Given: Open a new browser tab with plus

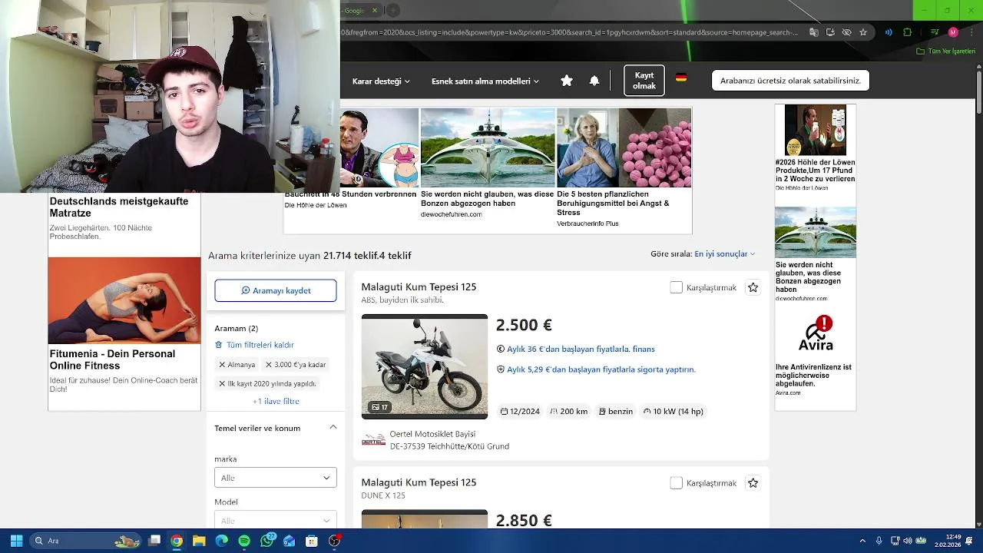Looking at the screenshot, I should pos(392,10).
